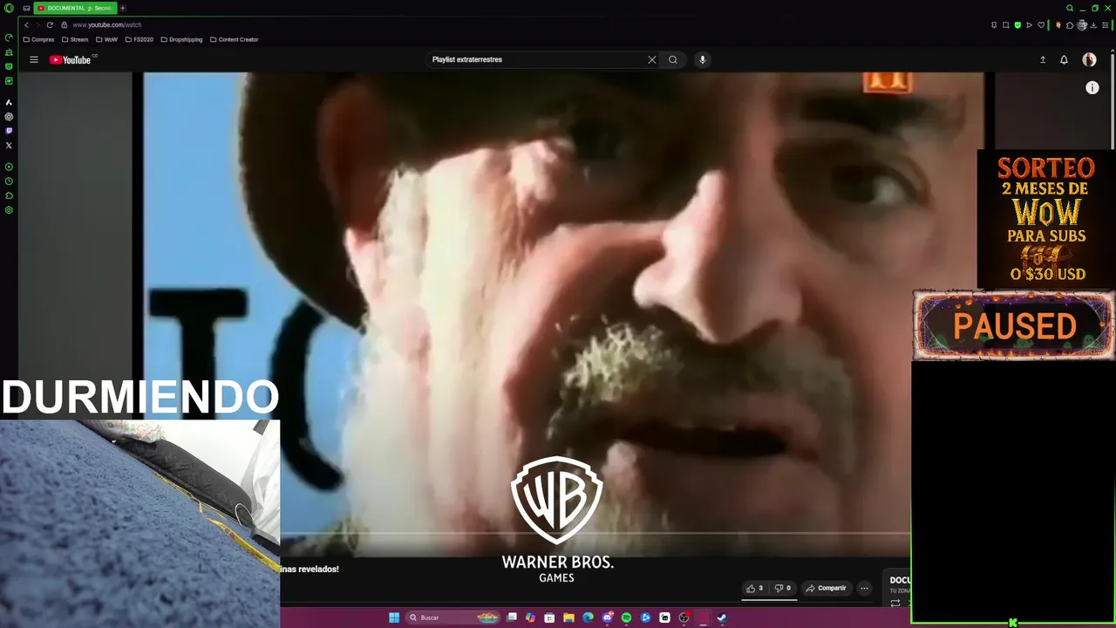Go to YouTube home via logo
Viewport: 1116px width, 628px height.
tap(71, 59)
